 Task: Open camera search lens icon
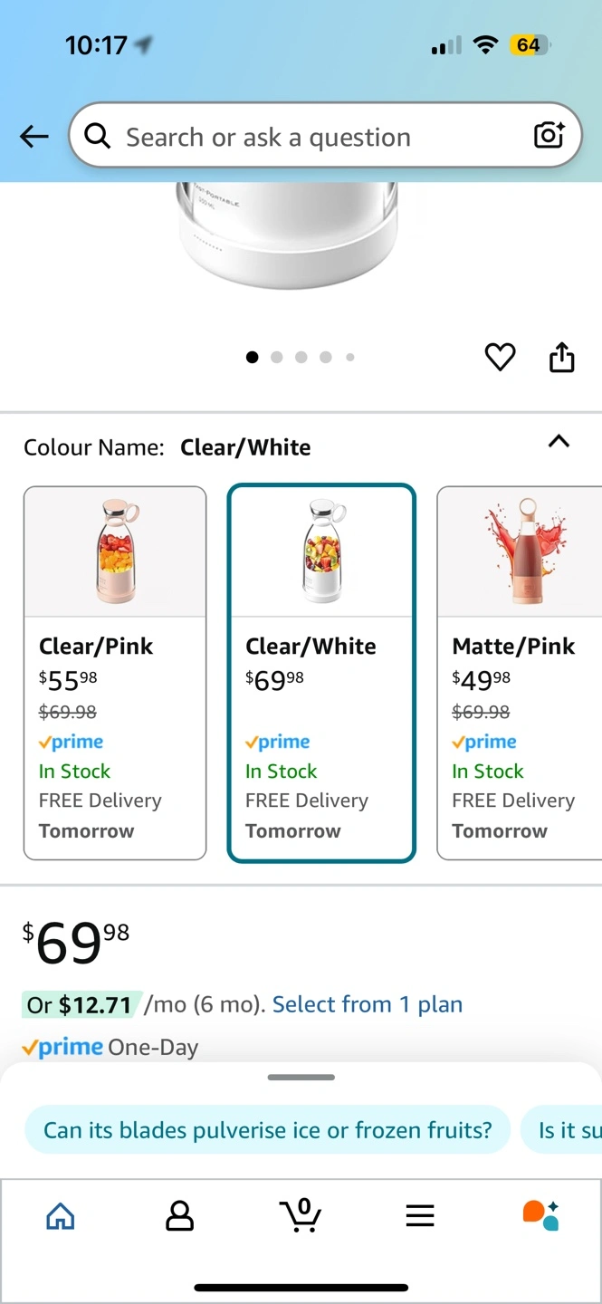coord(549,136)
